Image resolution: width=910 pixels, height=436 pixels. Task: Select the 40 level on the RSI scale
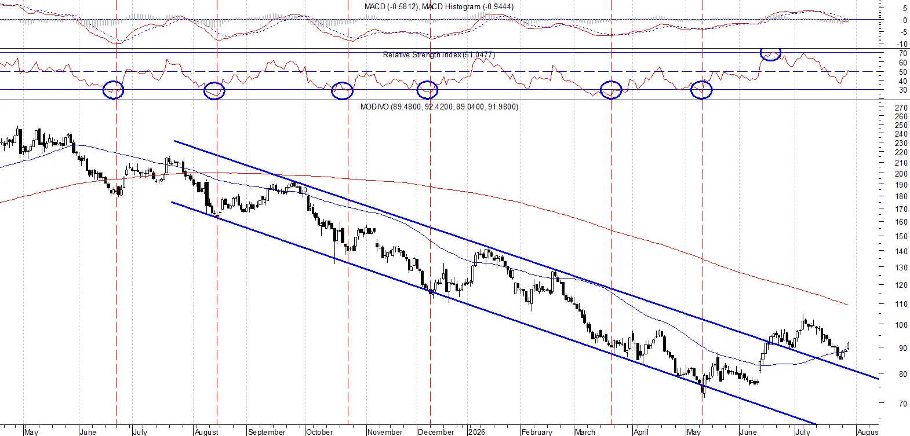click(903, 81)
